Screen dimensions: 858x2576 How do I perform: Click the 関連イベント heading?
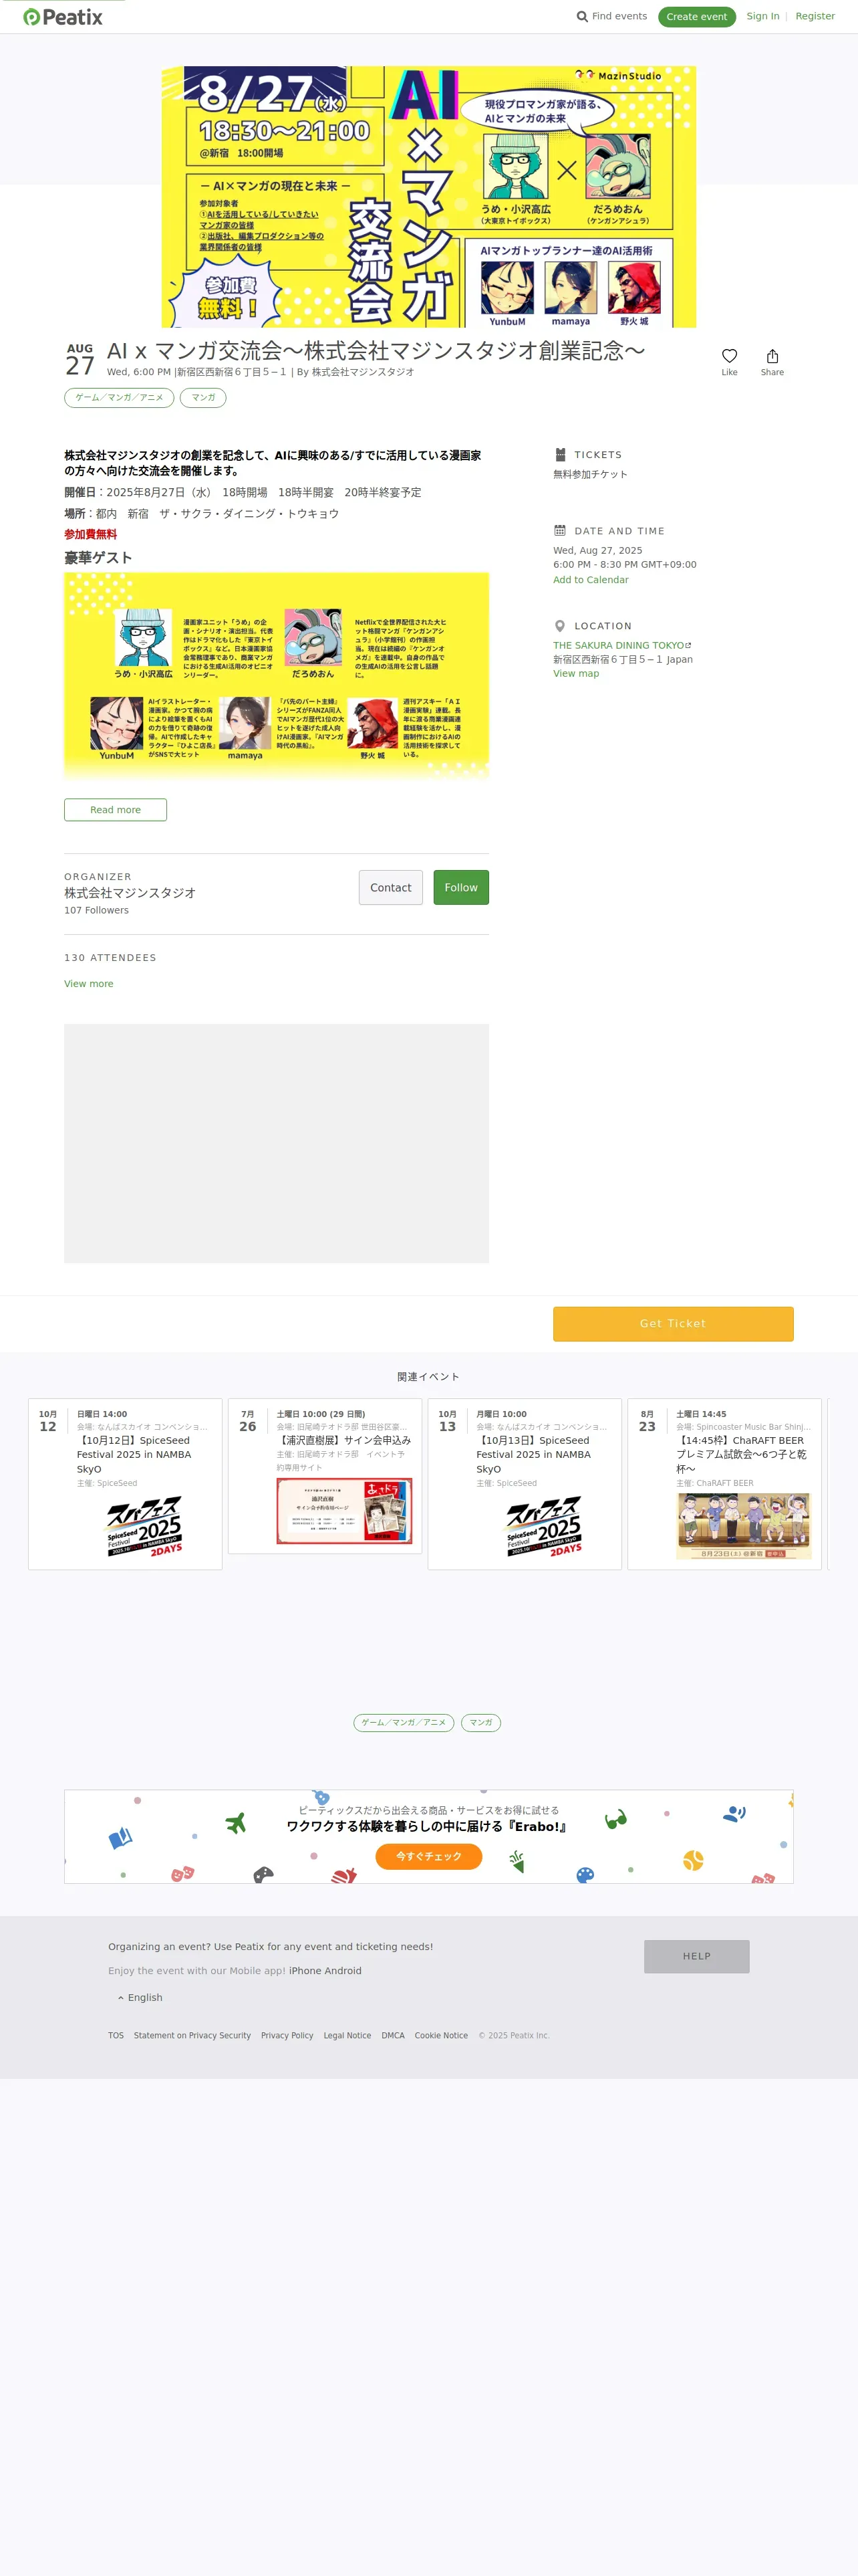tap(428, 1377)
